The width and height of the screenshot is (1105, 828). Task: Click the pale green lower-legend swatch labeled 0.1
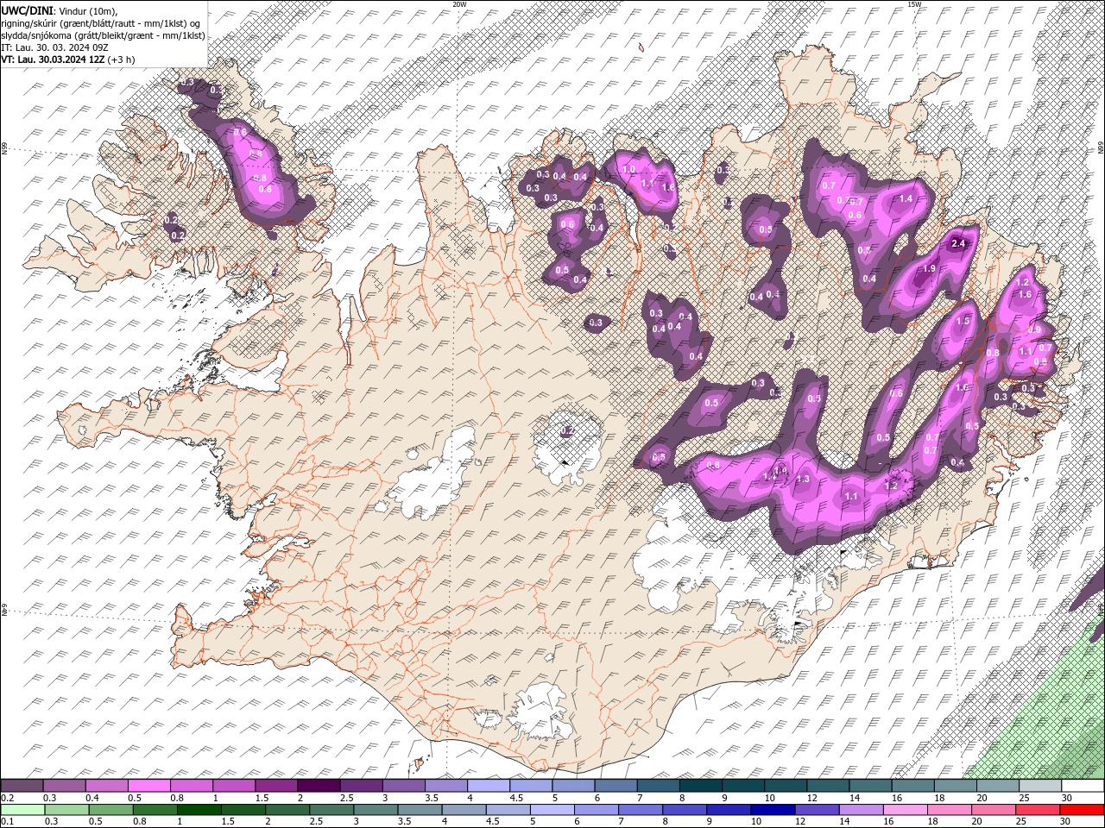coord(22,810)
